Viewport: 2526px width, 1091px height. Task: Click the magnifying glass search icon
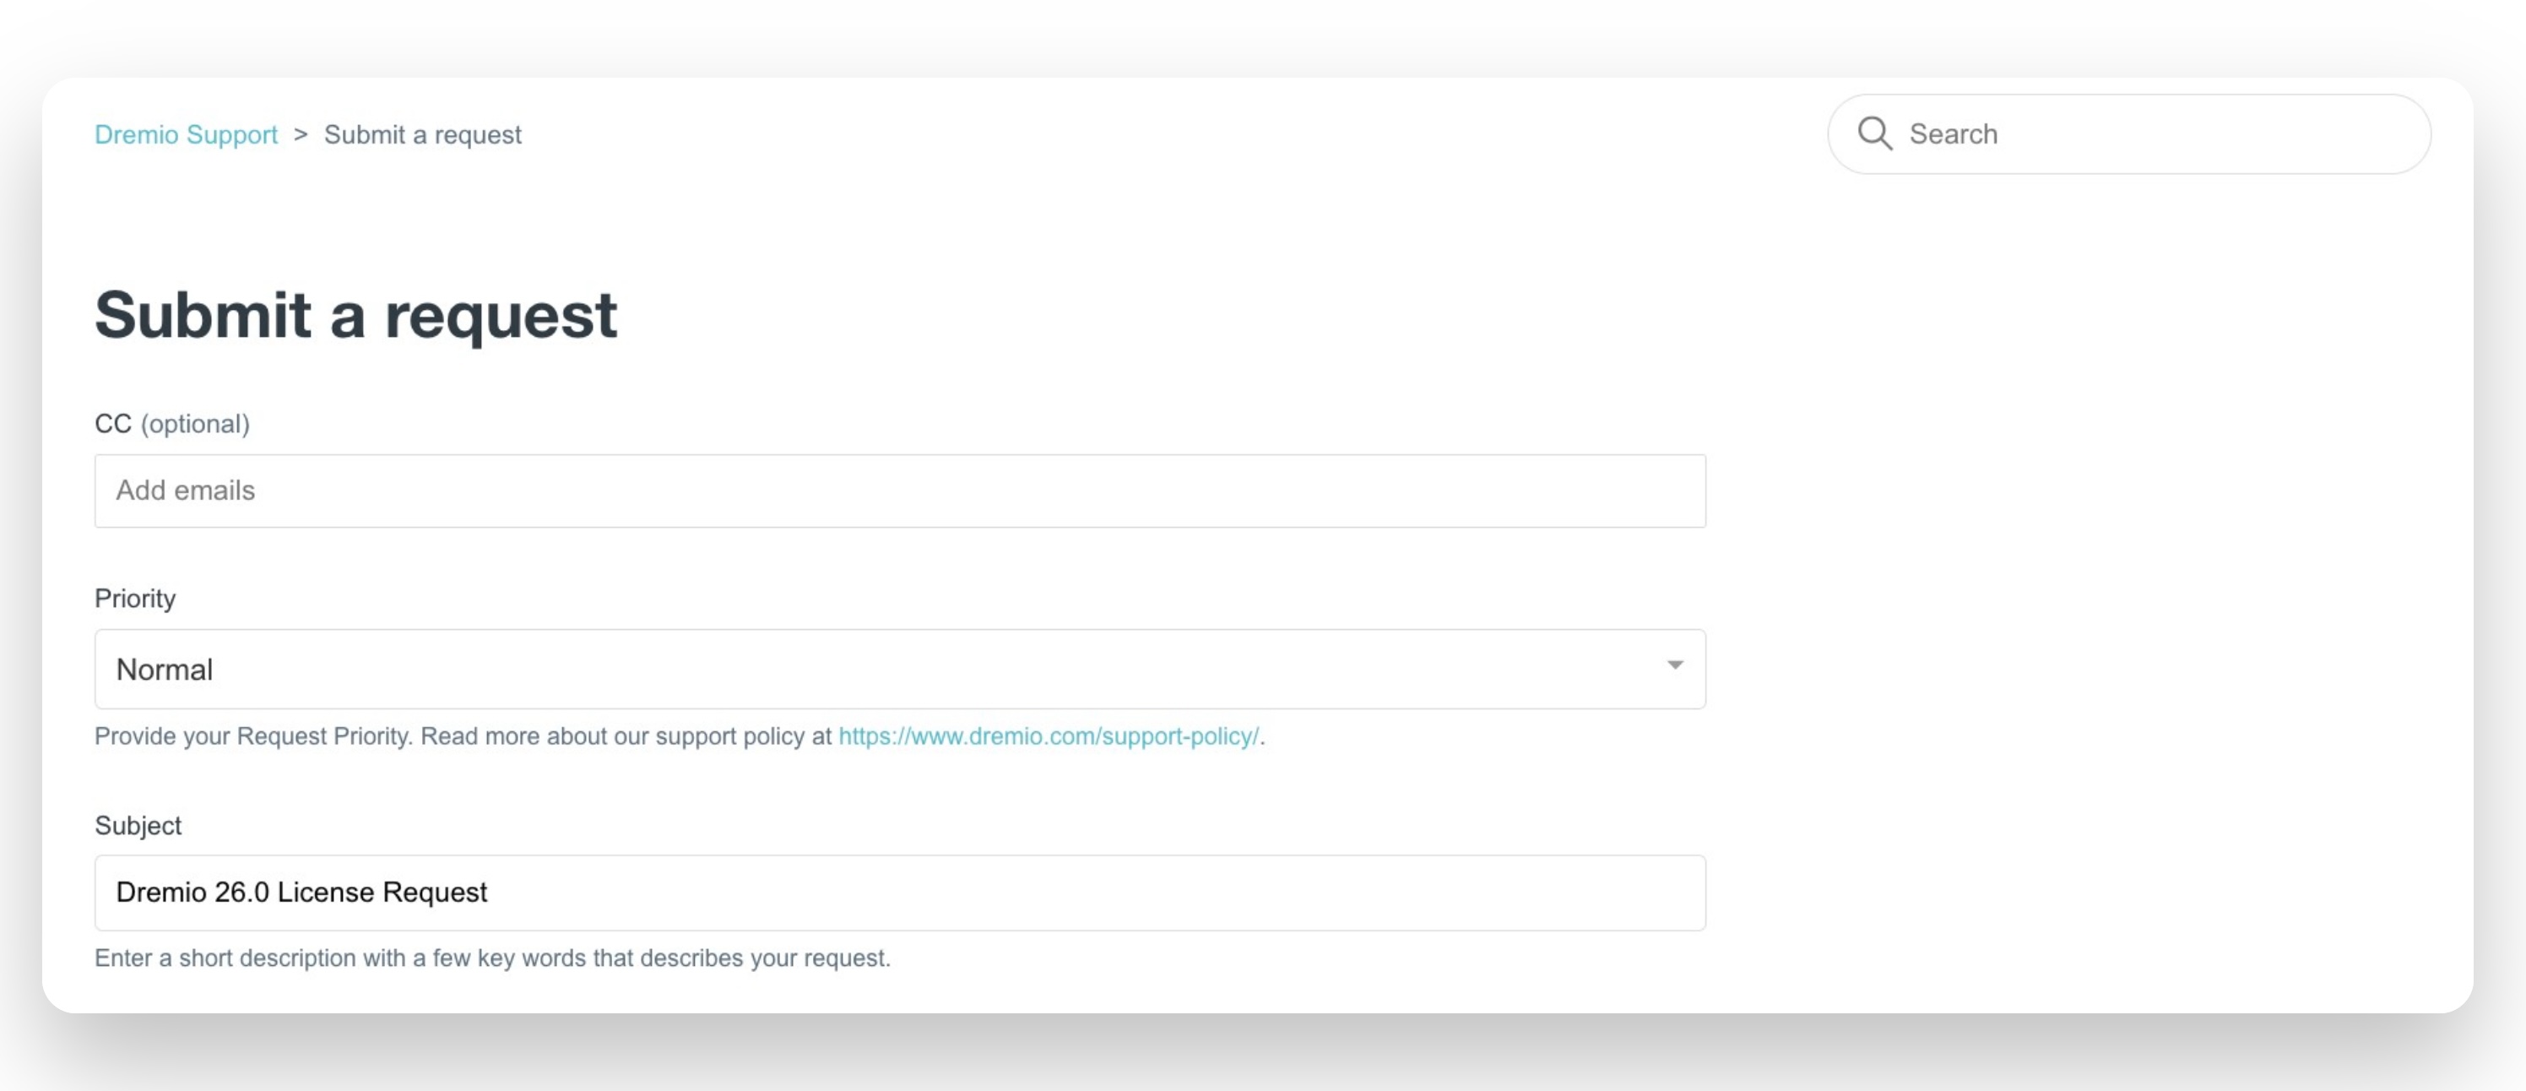pos(1874,133)
